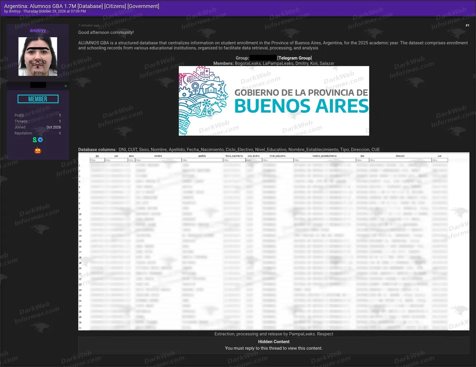The height and width of the screenshot is (367, 476).
Task: Focus the filter field under nombre
Action: [158, 160]
